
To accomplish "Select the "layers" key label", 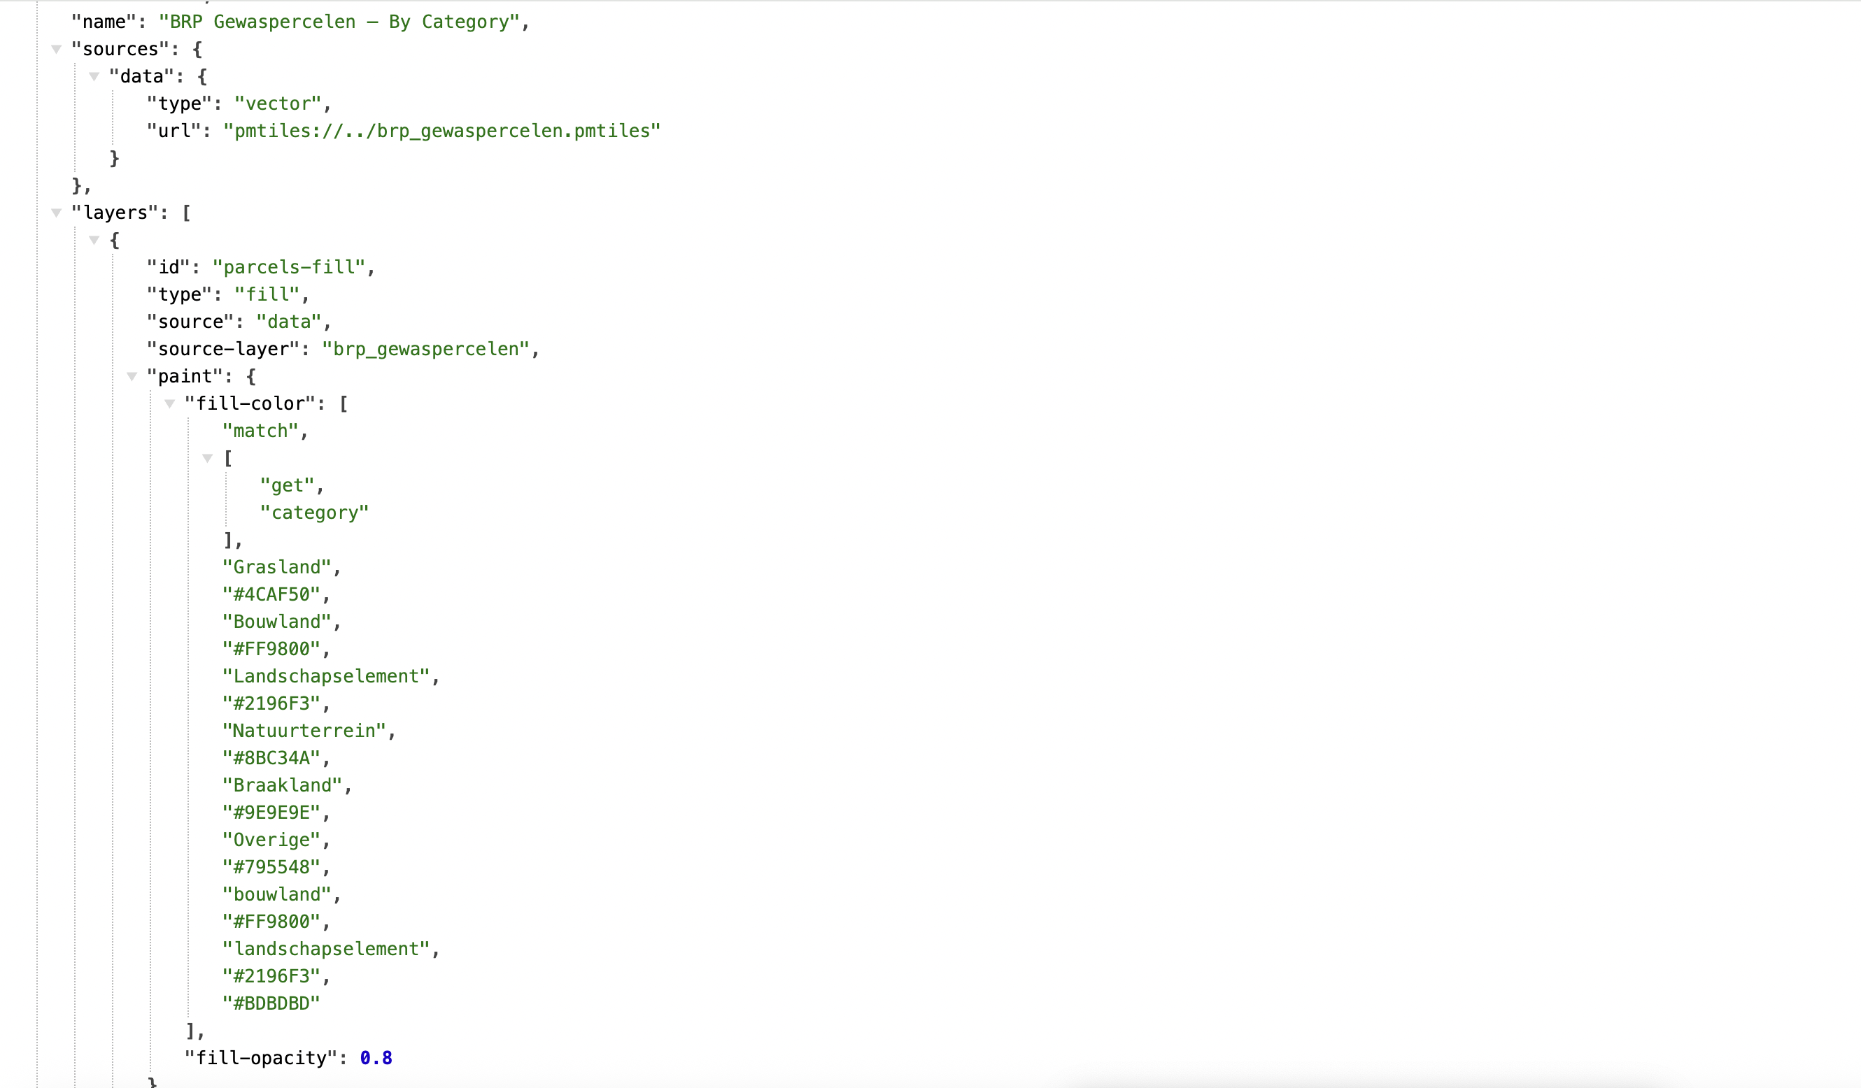I will 115,213.
